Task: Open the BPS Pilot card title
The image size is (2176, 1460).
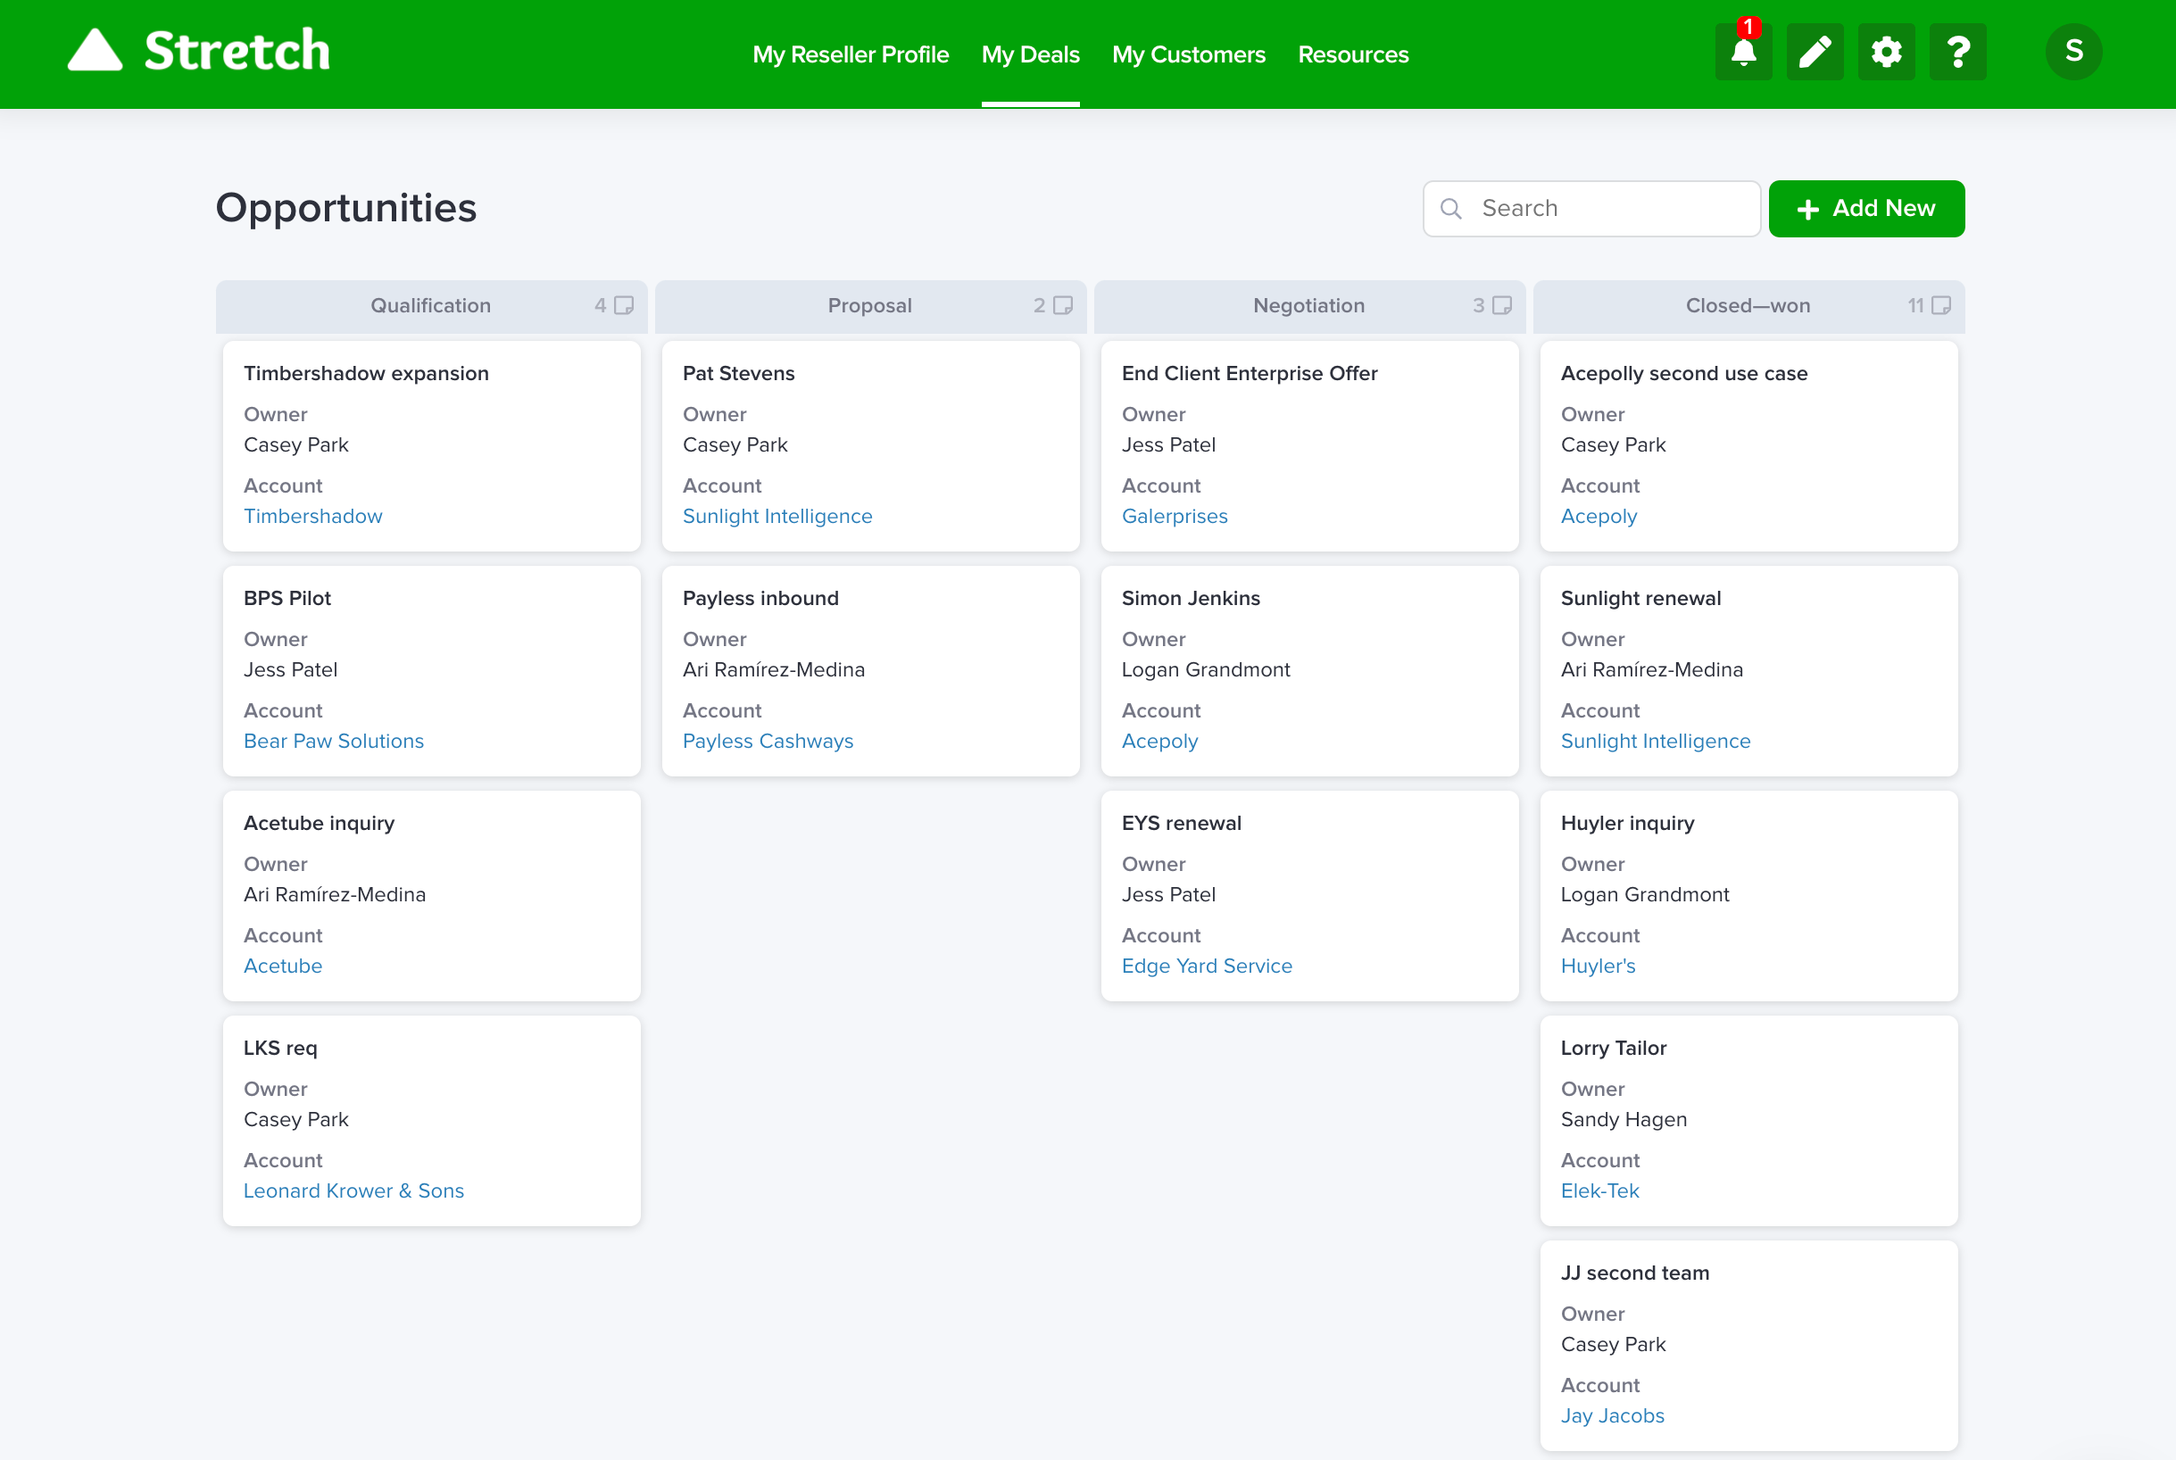Action: 287,599
